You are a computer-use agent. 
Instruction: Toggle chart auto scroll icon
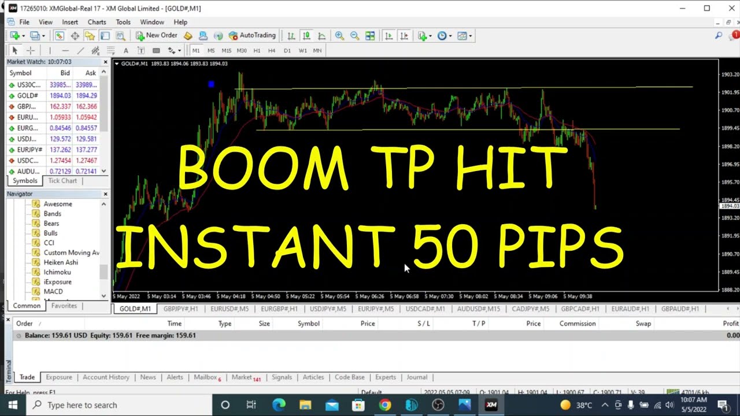(x=388, y=36)
